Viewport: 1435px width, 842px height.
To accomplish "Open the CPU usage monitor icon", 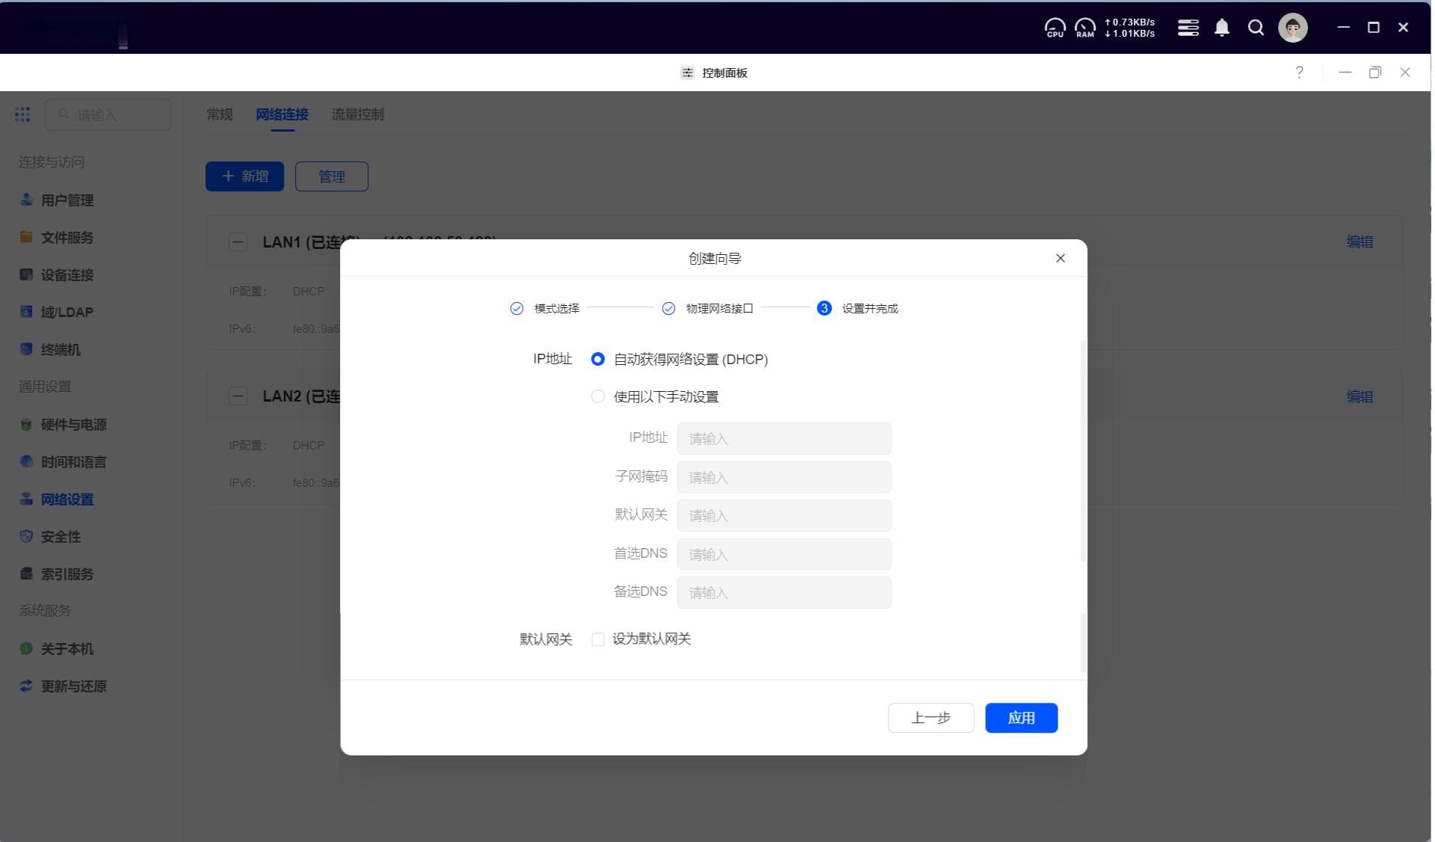I will [x=1055, y=28].
